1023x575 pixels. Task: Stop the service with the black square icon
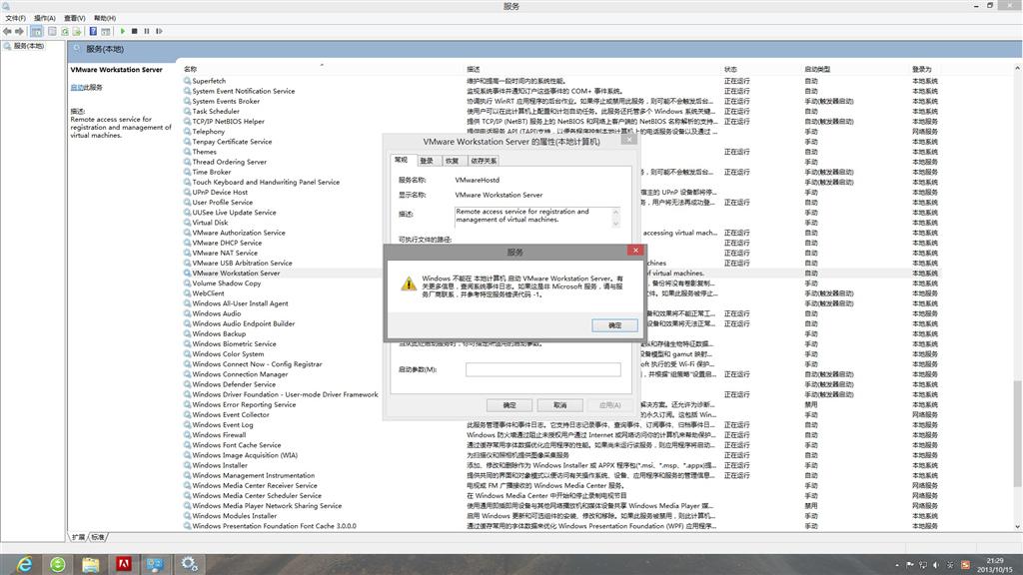pos(135,31)
